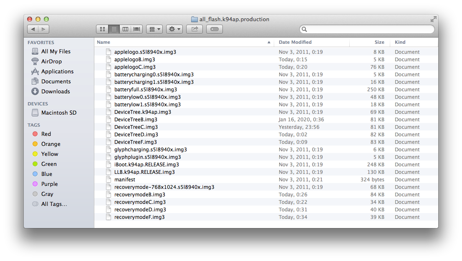The image size is (462, 261).
Task: Switch to Cover Flow view
Action: point(137,29)
